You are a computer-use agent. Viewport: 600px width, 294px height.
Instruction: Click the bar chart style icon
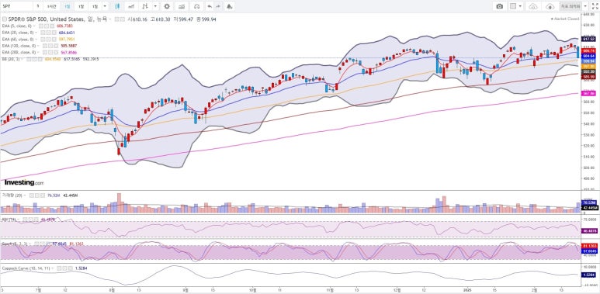[x=145, y=6]
